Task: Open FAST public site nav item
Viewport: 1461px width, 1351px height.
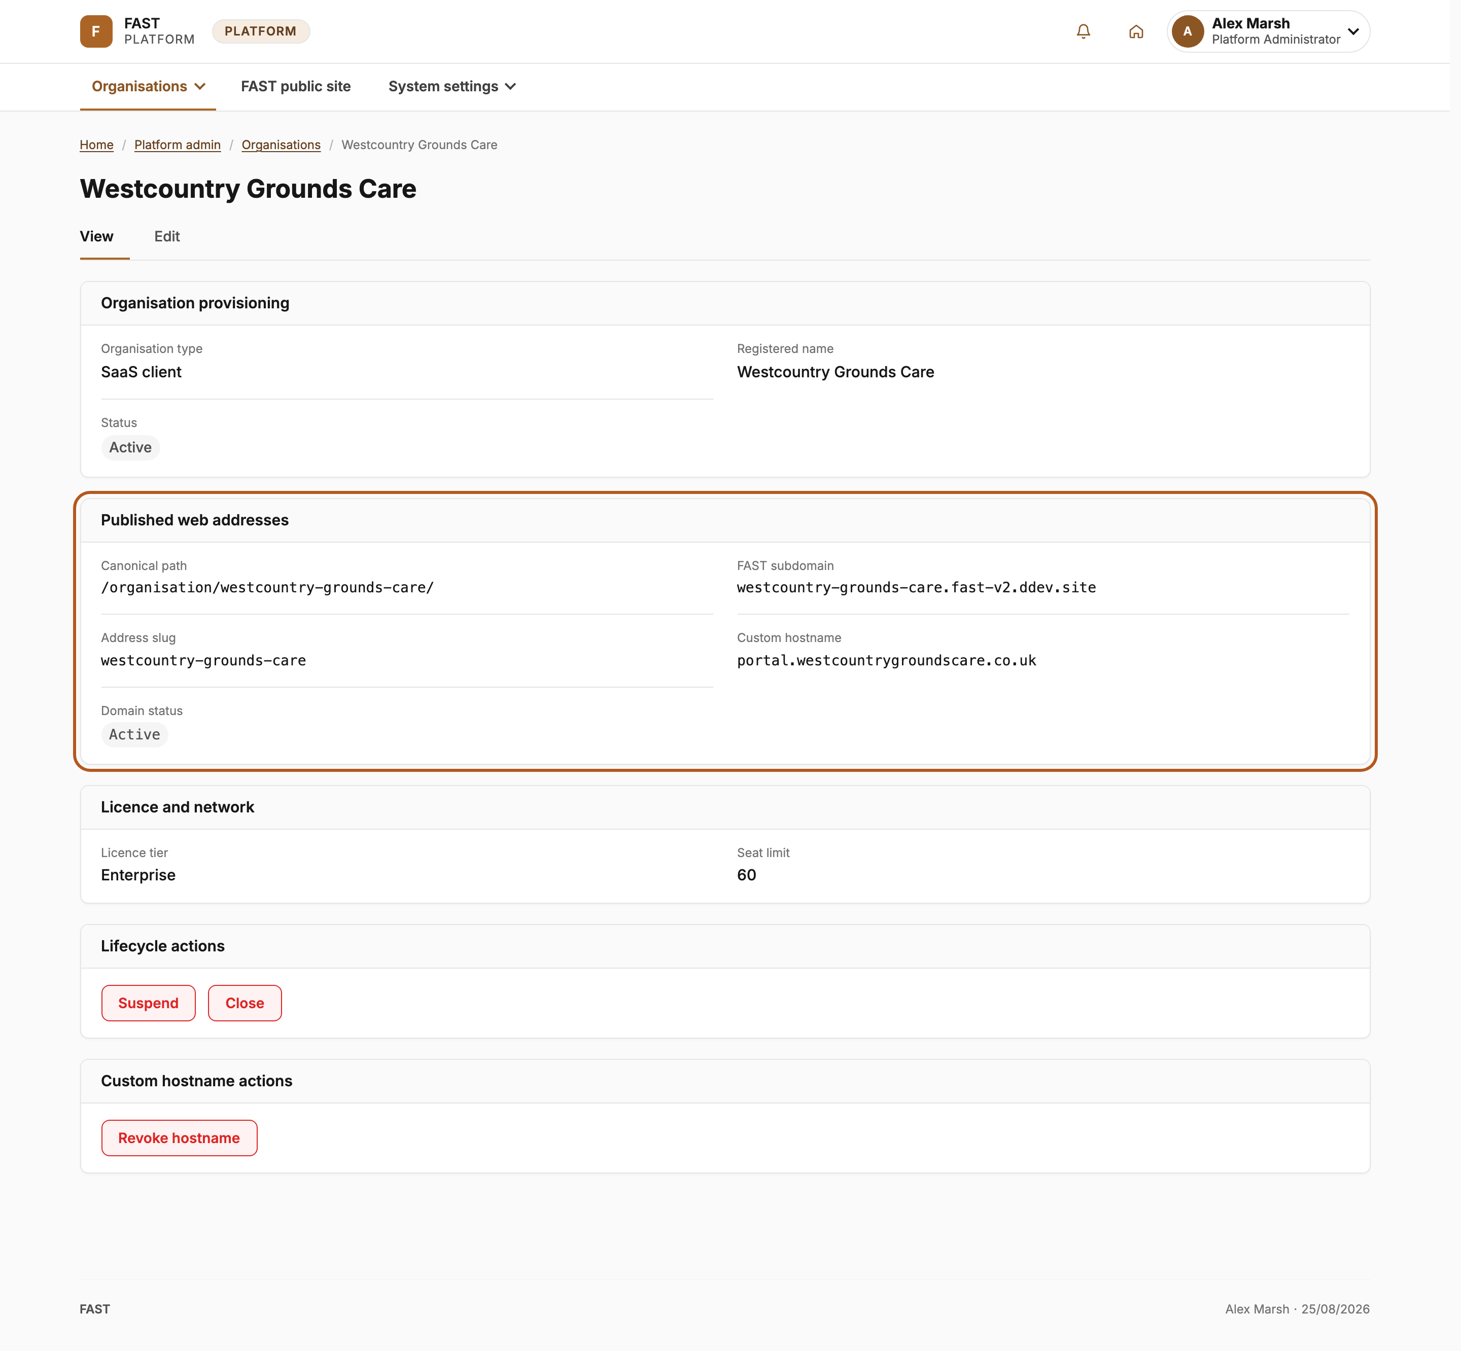Action: pyautogui.click(x=295, y=86)
